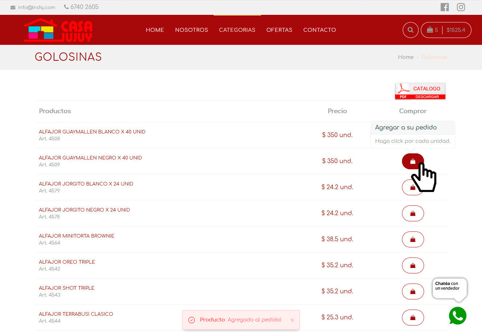Click the search magnifier button
Screen dimensions: 482x332
point(411,30)
